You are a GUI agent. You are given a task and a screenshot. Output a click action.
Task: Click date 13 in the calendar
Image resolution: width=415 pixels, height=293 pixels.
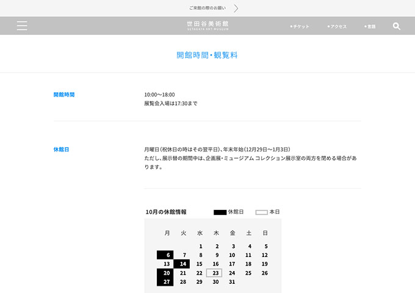[167, 264]
